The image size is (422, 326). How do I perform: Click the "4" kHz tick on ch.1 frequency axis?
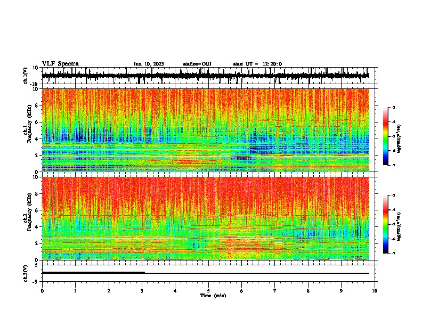37,139
